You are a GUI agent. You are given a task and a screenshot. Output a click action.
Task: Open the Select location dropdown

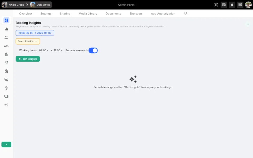tap(28, 41)
